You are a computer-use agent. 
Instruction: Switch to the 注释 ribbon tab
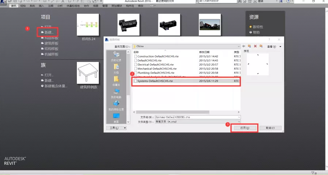(x=51, y=6)
